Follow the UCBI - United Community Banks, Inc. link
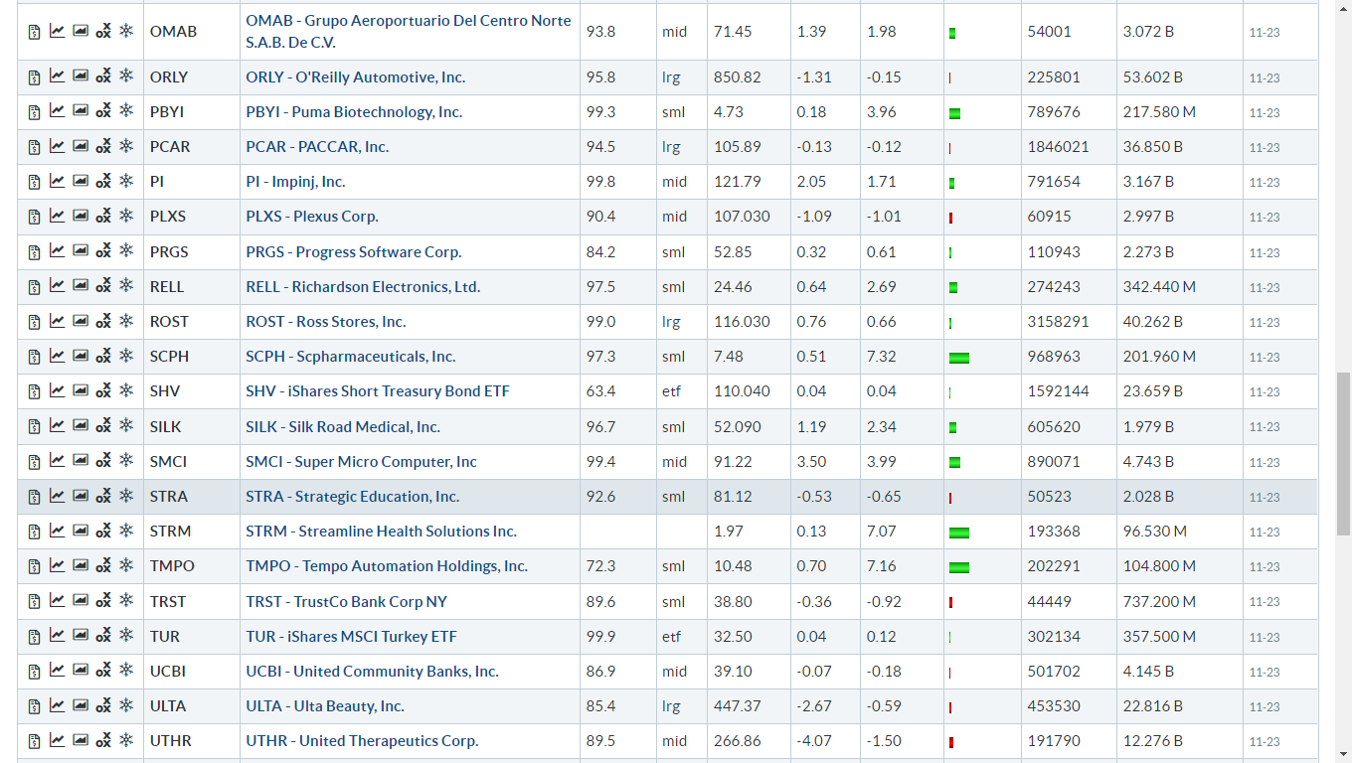 click(373, 671)
